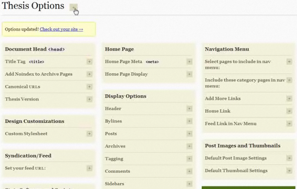The width and height of the screenshot is (297, 189).
Task: Click the plus toggle beside Thesis Options heading
Action: [73, 7]
